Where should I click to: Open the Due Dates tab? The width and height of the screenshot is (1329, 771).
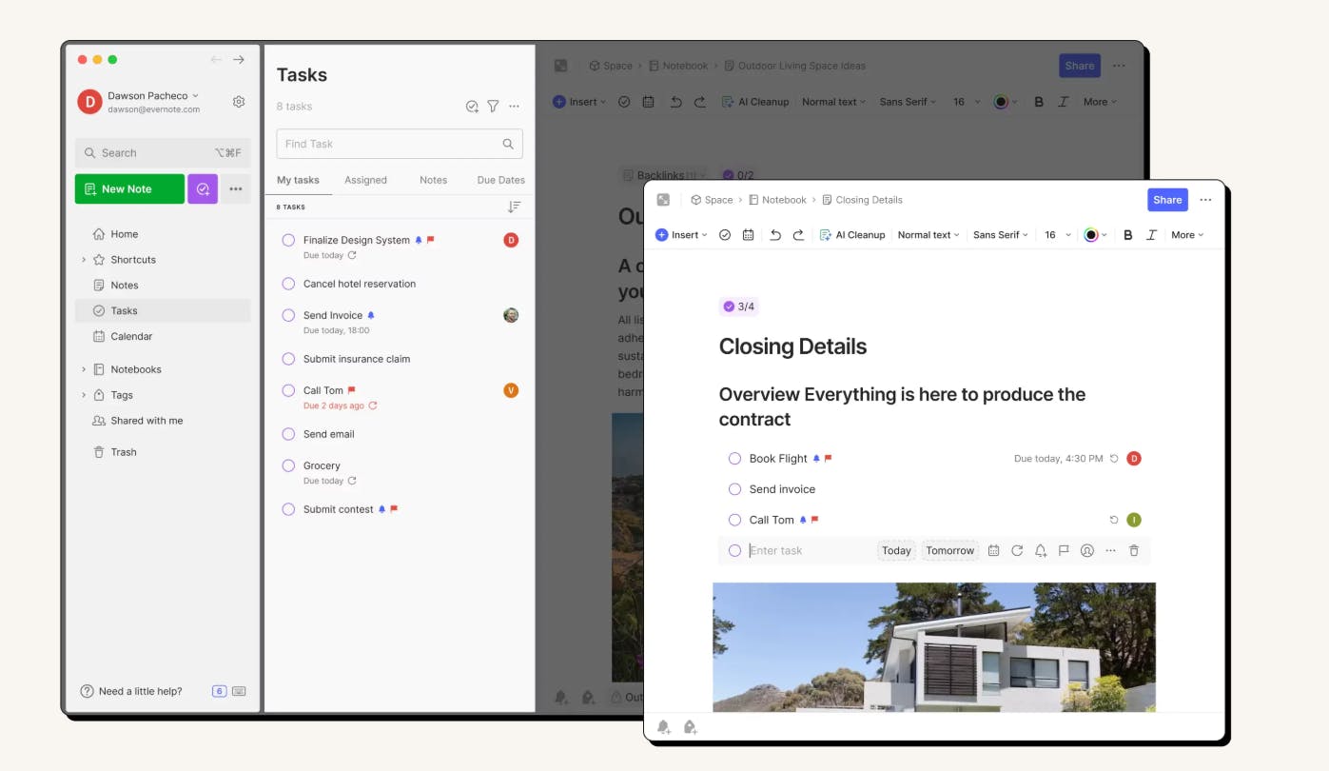(x=501, y=180)
